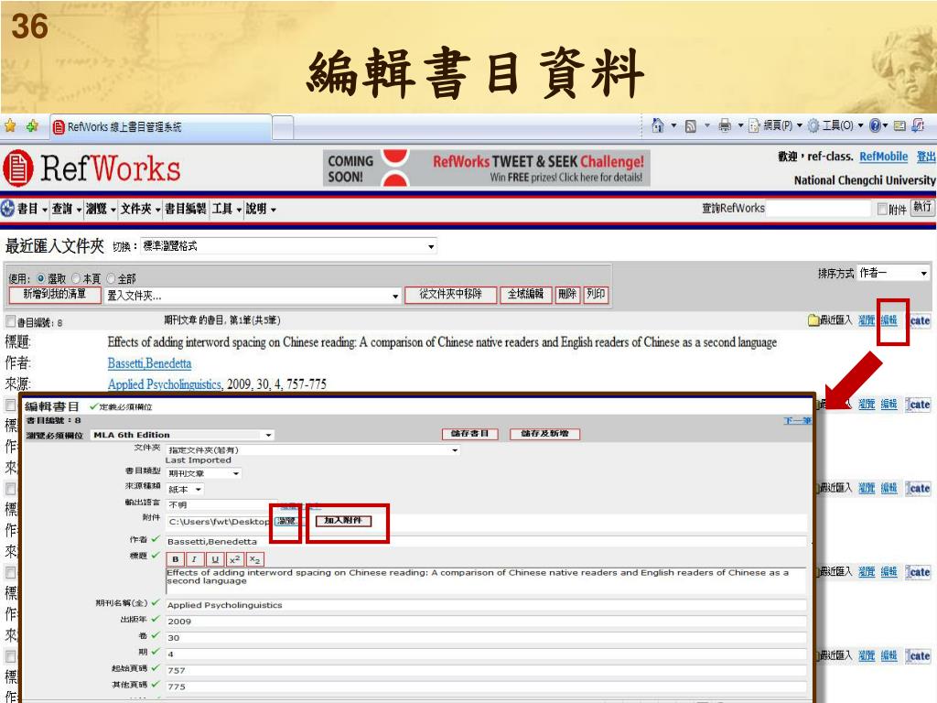
Task: Click the 加入附件 button
Action: click(343, 521)
